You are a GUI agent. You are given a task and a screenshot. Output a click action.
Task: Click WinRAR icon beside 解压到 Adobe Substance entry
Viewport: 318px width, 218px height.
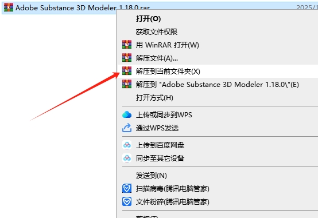pos(127,84)
